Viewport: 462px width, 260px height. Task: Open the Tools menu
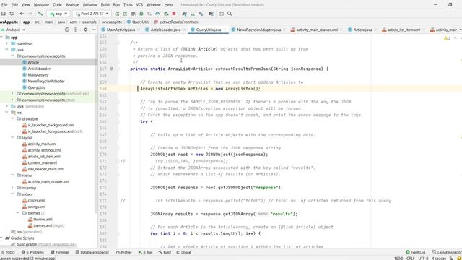[x=128, y=5]
